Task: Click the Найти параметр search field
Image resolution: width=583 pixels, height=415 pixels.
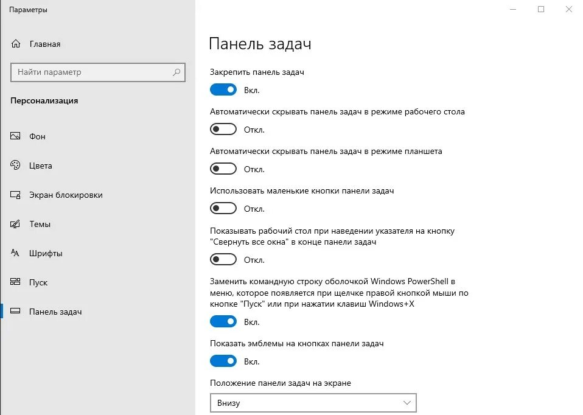Action: click(x=98, y=72)
